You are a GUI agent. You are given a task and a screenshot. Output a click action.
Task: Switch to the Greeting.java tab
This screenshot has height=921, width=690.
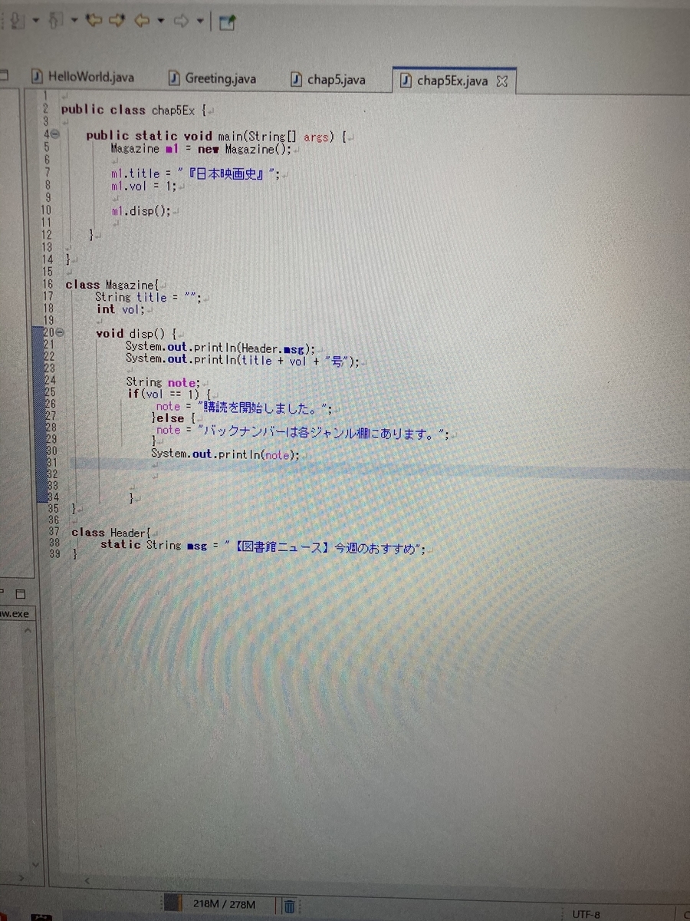click(x=213, y=78)
